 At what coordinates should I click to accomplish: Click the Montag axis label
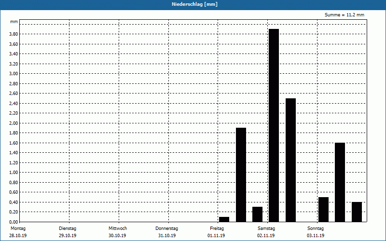click(18, 228)
